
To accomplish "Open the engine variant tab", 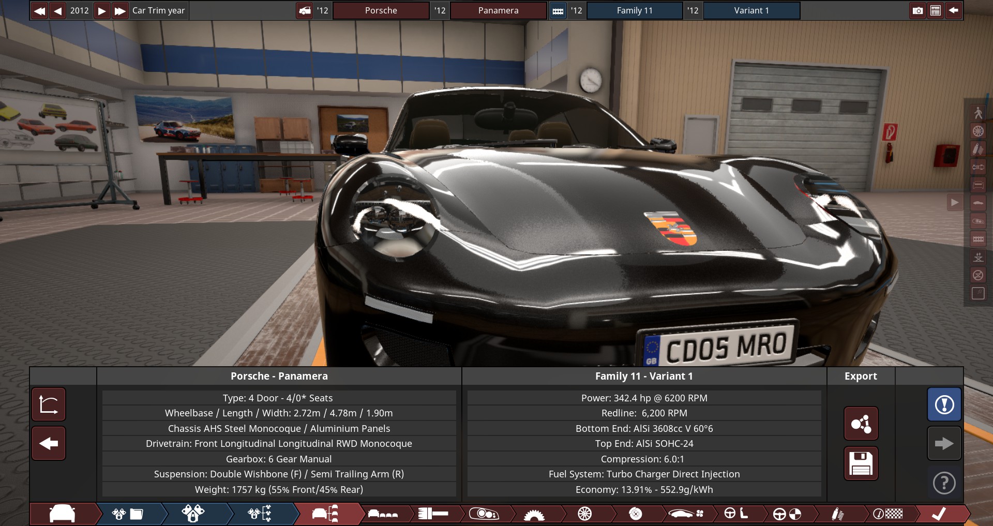I will point(193,514).
